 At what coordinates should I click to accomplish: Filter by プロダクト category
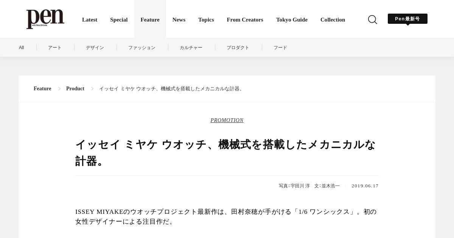click(x=238, y=48)
